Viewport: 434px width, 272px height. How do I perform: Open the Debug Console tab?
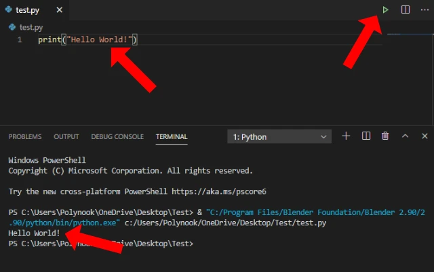[x=117, y=136]
